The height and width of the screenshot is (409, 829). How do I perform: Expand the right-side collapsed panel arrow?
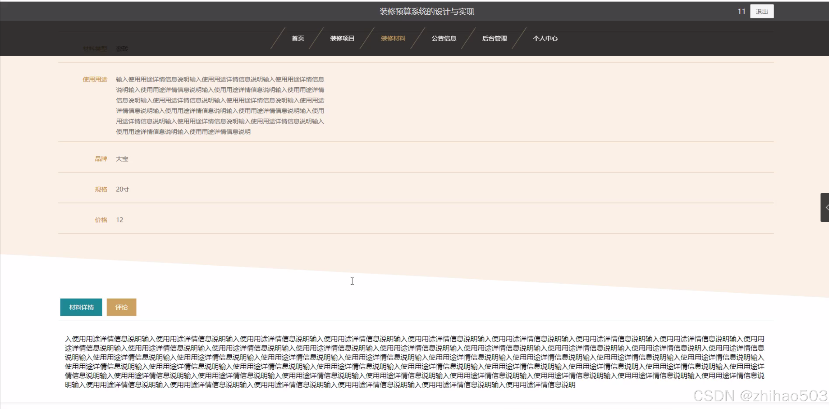click(825, 207)
